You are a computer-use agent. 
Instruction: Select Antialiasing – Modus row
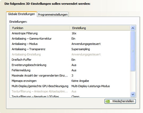[x=70, y=44]
